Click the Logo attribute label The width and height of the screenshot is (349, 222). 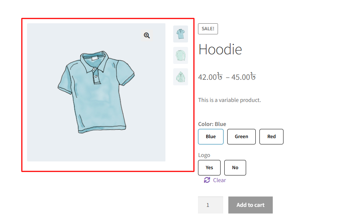(x=204, y=155)
